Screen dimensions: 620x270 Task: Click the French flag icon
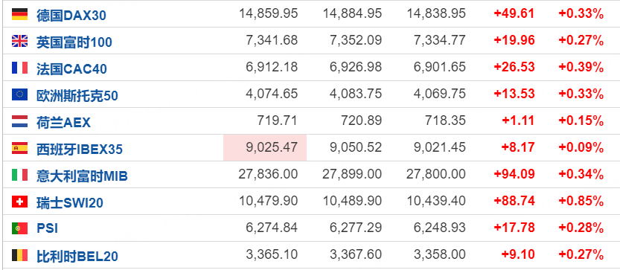tap(19, 68)
